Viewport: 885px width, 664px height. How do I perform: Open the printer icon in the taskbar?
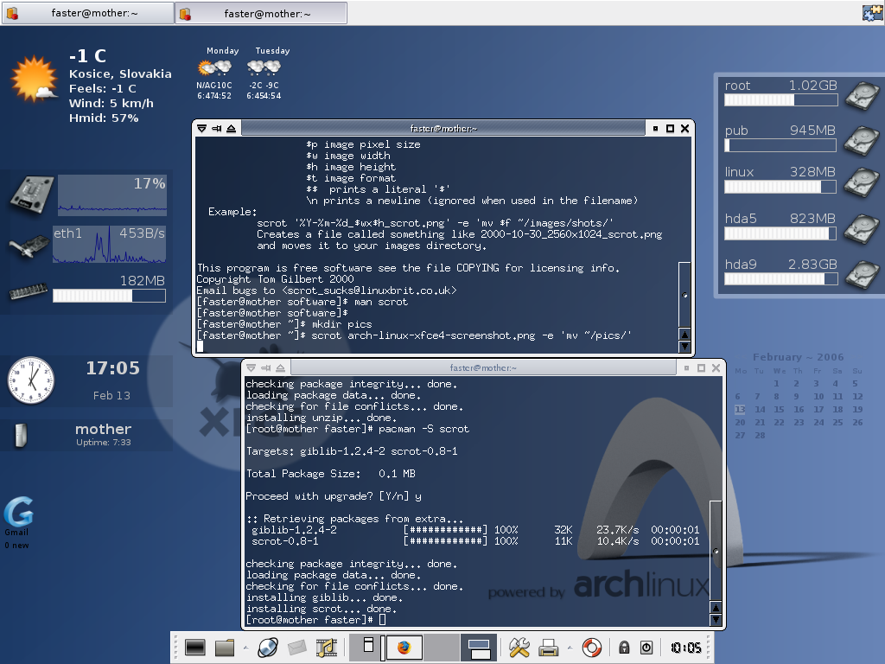[547, 647]
